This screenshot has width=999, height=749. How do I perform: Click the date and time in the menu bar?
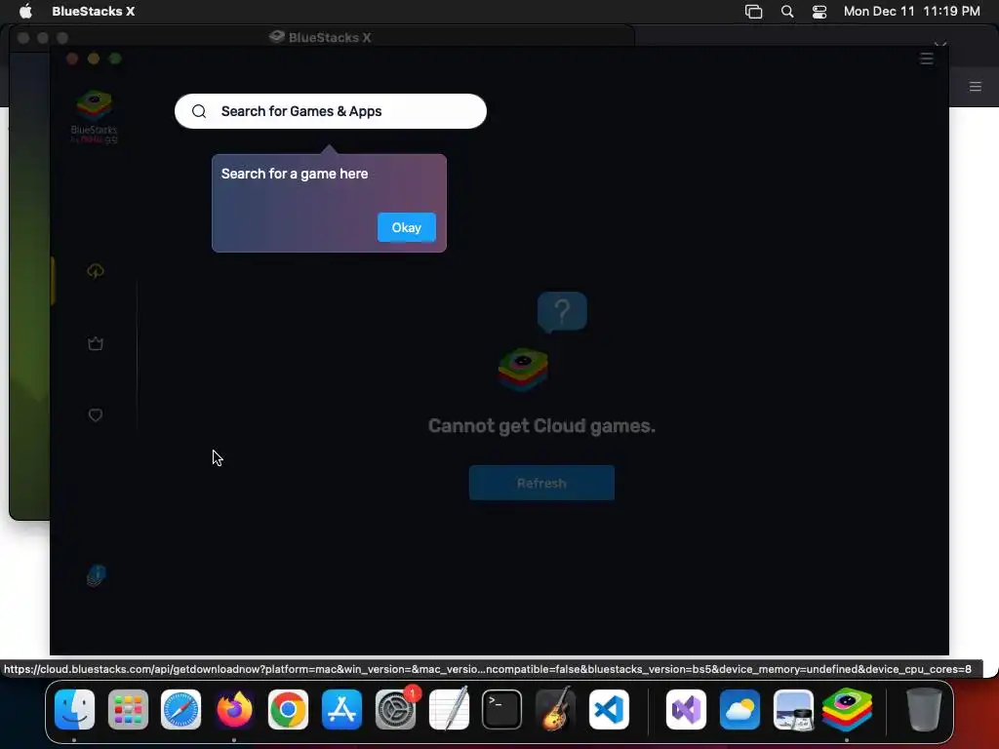coord(912,11)
